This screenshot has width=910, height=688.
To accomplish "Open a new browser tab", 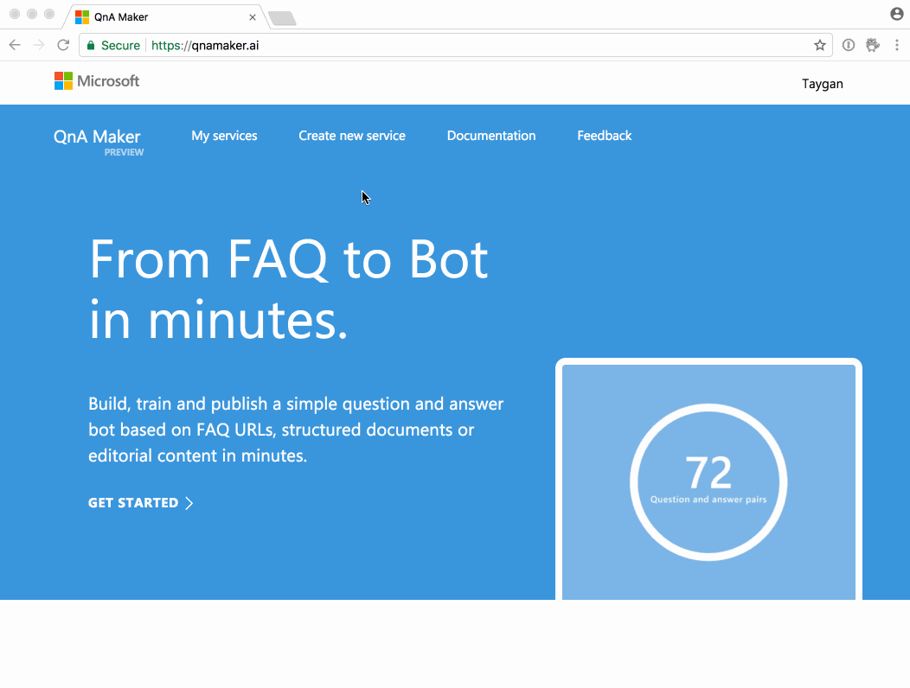I will pos(283,18).
